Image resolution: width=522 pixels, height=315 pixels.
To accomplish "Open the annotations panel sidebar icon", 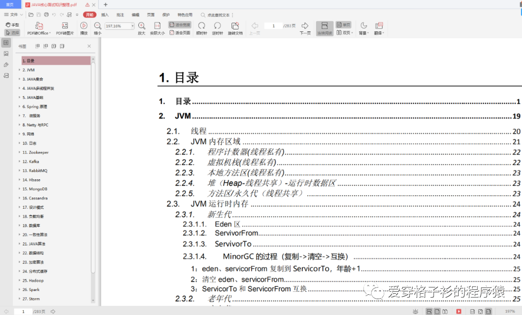I will (x=6, y=75).
